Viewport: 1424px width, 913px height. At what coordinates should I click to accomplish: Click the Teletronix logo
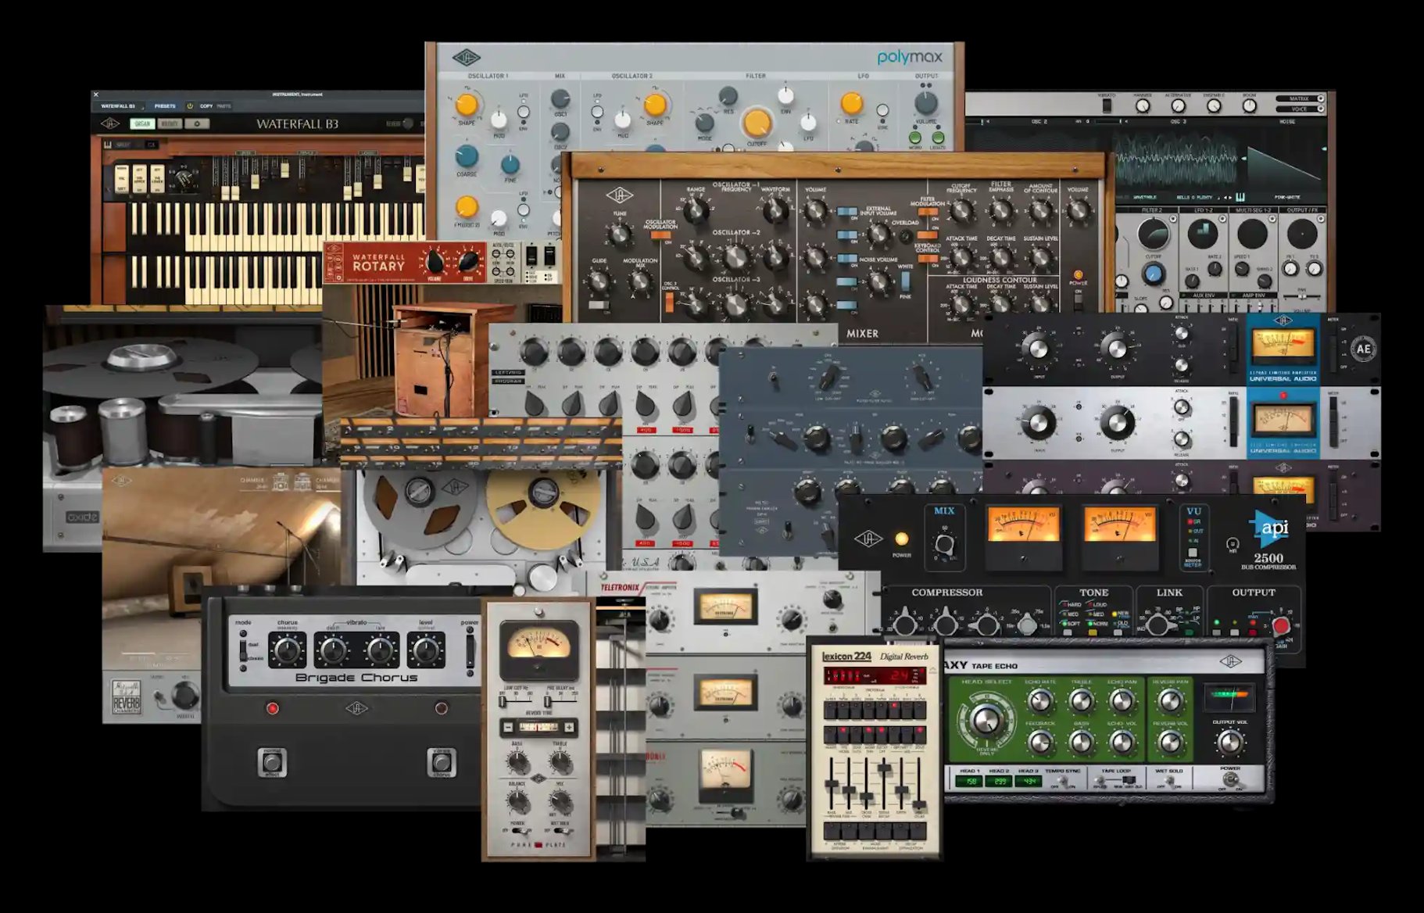[x=620, y=587]
